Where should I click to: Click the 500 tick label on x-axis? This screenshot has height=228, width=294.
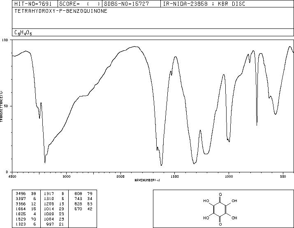(x=283, y=176)
